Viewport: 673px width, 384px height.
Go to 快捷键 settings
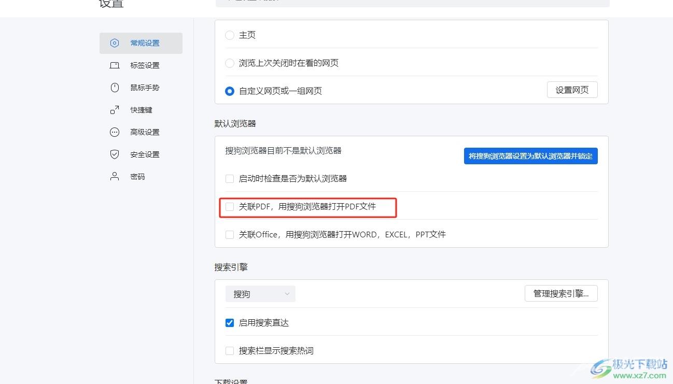click(141, 110)
